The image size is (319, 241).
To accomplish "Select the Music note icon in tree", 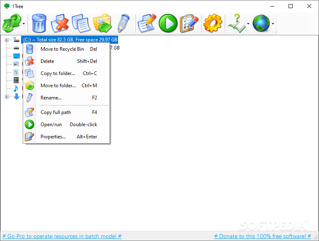I will pos(16,88).
